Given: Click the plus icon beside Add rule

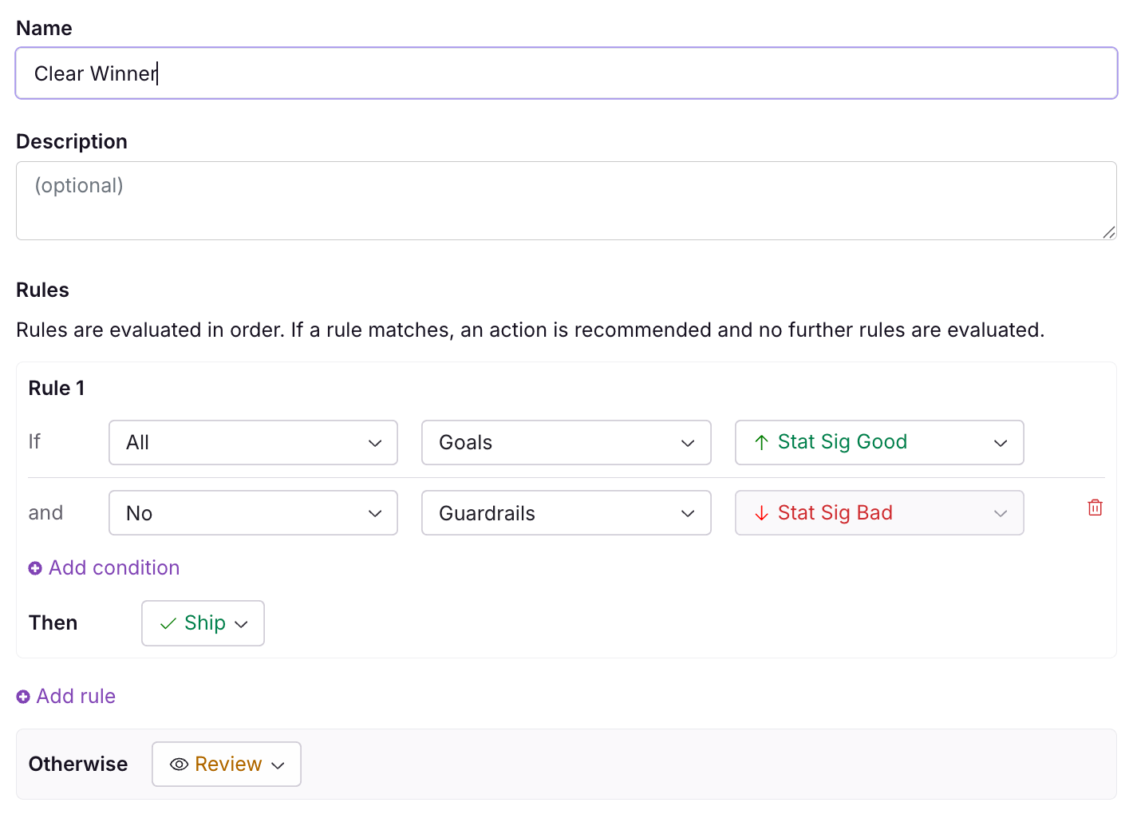Looking at the screenshot, I should 23,697.
